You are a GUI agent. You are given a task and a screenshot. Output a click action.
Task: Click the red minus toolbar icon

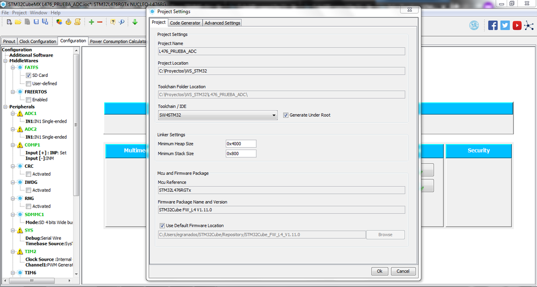tap(99, 22)
